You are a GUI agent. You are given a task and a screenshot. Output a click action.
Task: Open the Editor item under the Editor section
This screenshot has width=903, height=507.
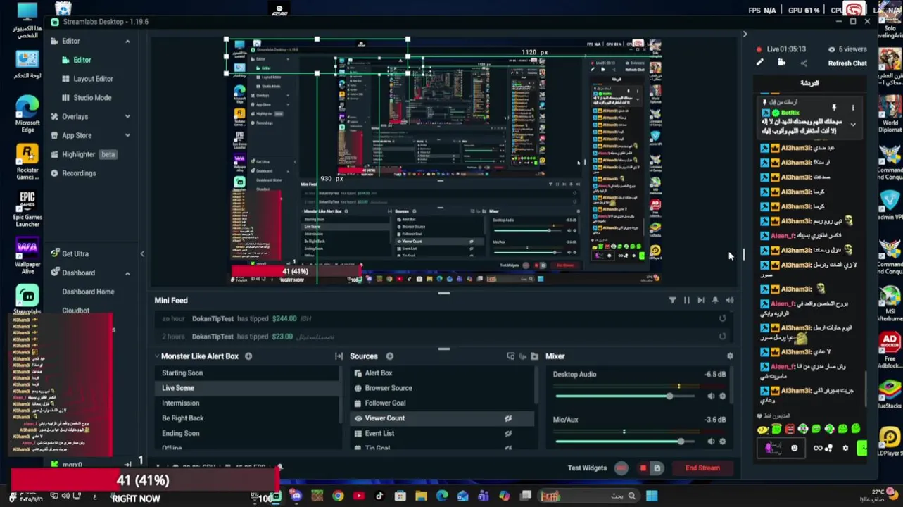pyautogui.click(x=82, y=60)
